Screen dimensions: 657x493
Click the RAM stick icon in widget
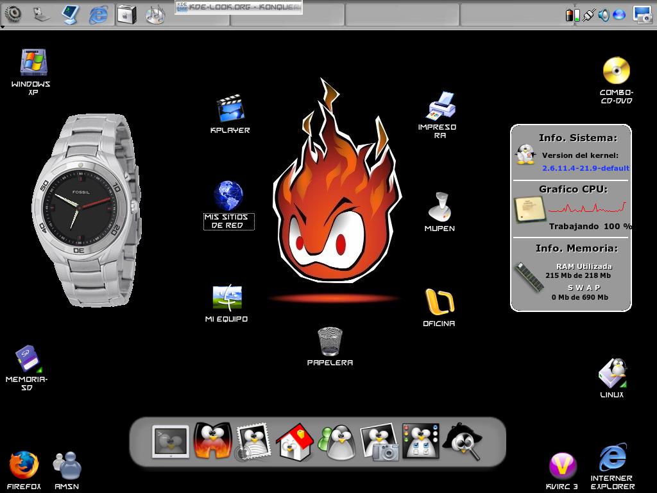click(x=529, y=277)
